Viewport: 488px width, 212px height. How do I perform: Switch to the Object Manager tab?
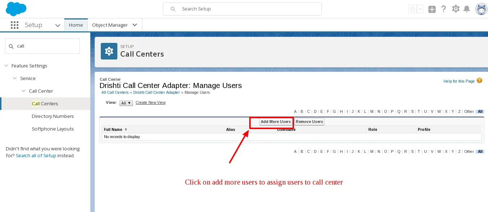(110, 25)
